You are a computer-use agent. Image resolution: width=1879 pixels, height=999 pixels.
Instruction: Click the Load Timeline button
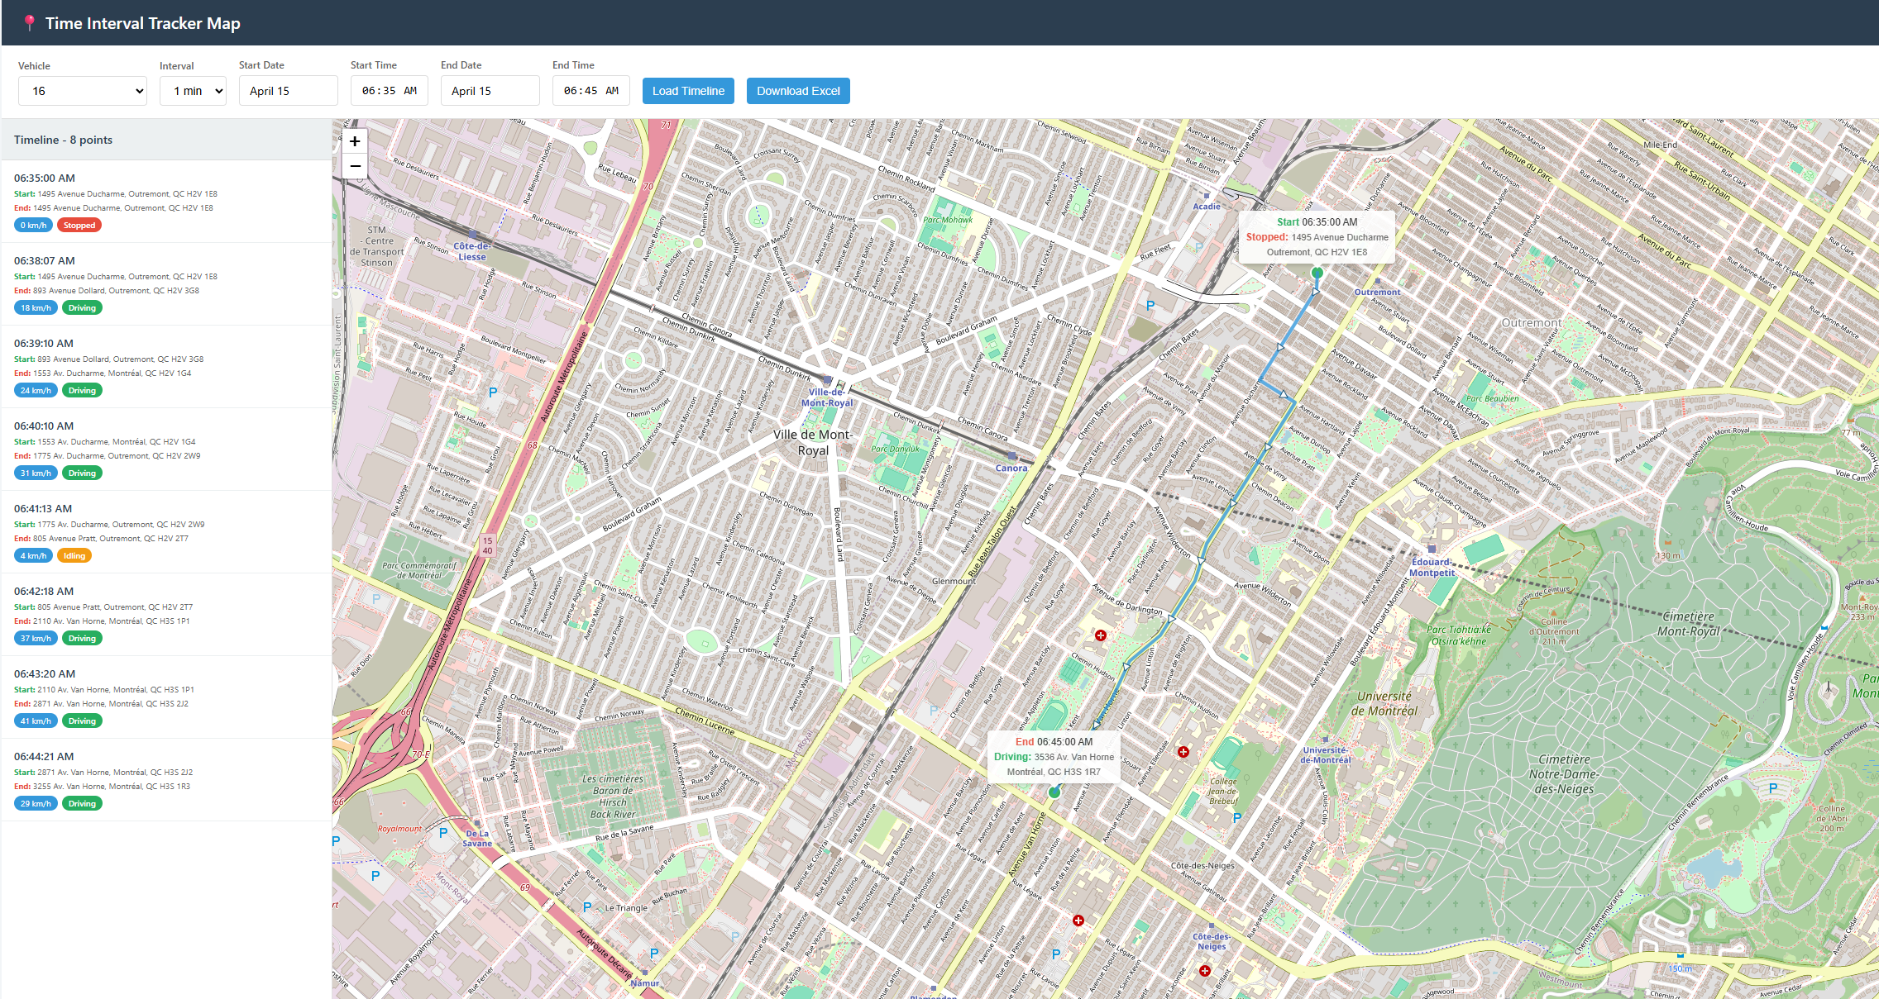click(688, 91)
